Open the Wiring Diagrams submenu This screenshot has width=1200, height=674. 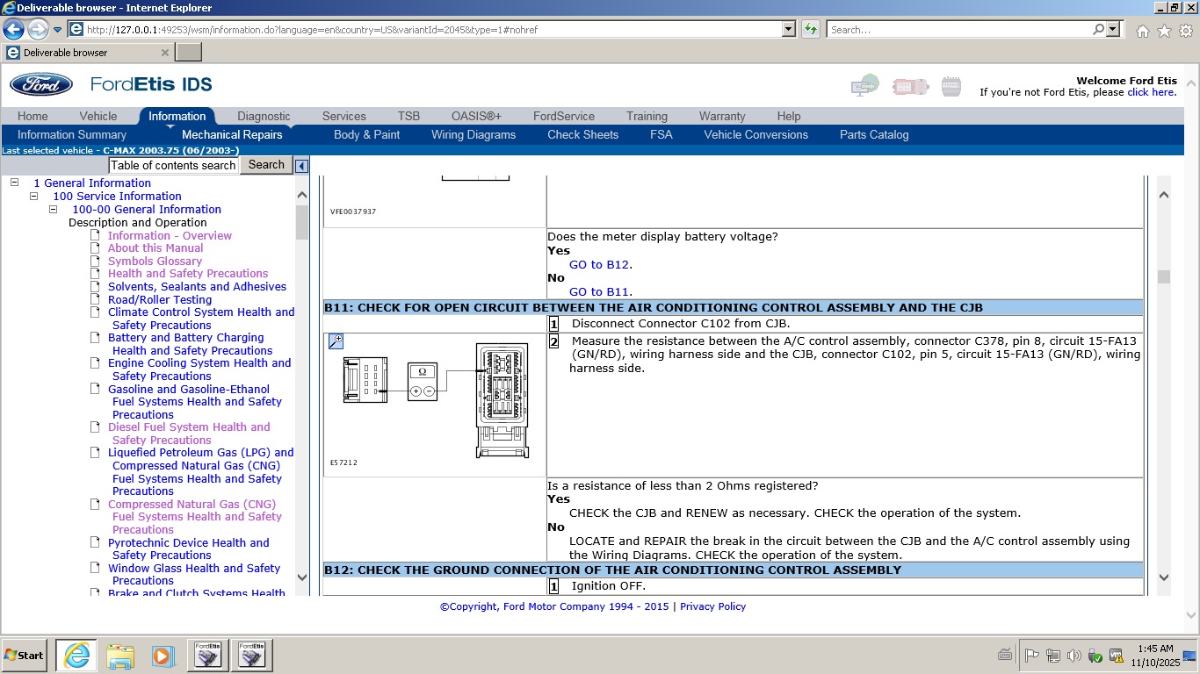[x=473, y=134]
